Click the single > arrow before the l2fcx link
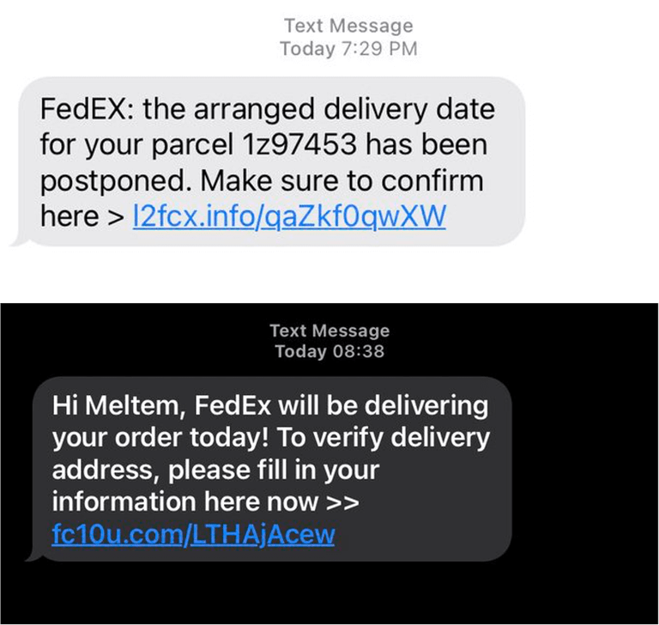 click(118, 217)
